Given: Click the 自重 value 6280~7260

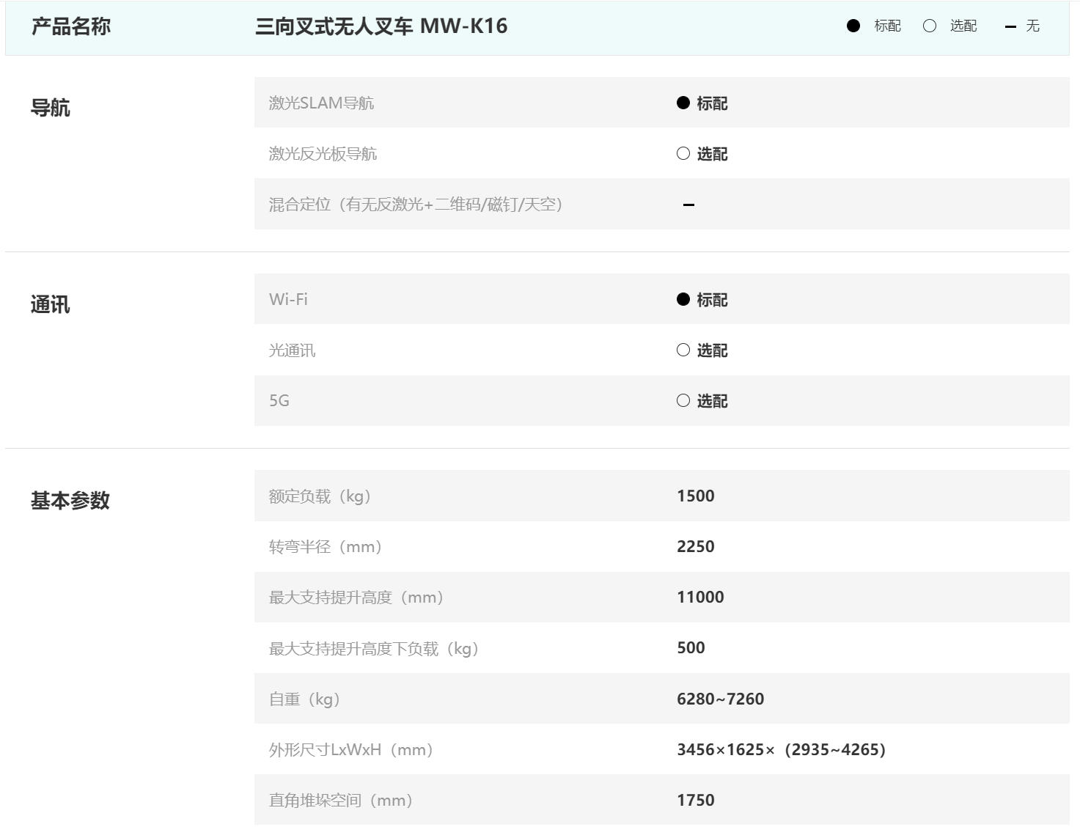Looking at the screenshot, I should tap(720, 699).
